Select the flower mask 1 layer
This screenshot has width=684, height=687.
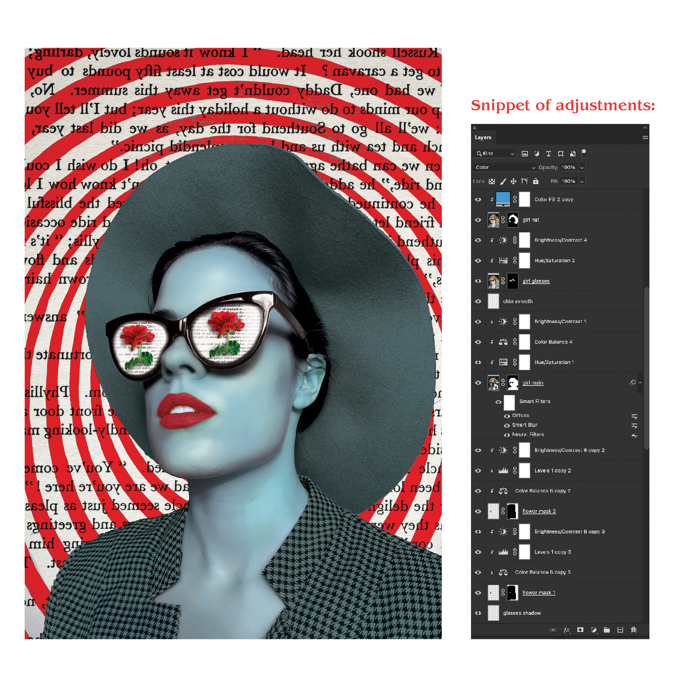point(539,592)
